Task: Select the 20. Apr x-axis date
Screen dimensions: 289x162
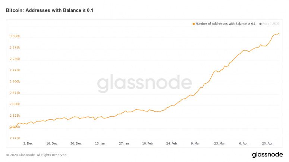Action: tap(267, 143)
